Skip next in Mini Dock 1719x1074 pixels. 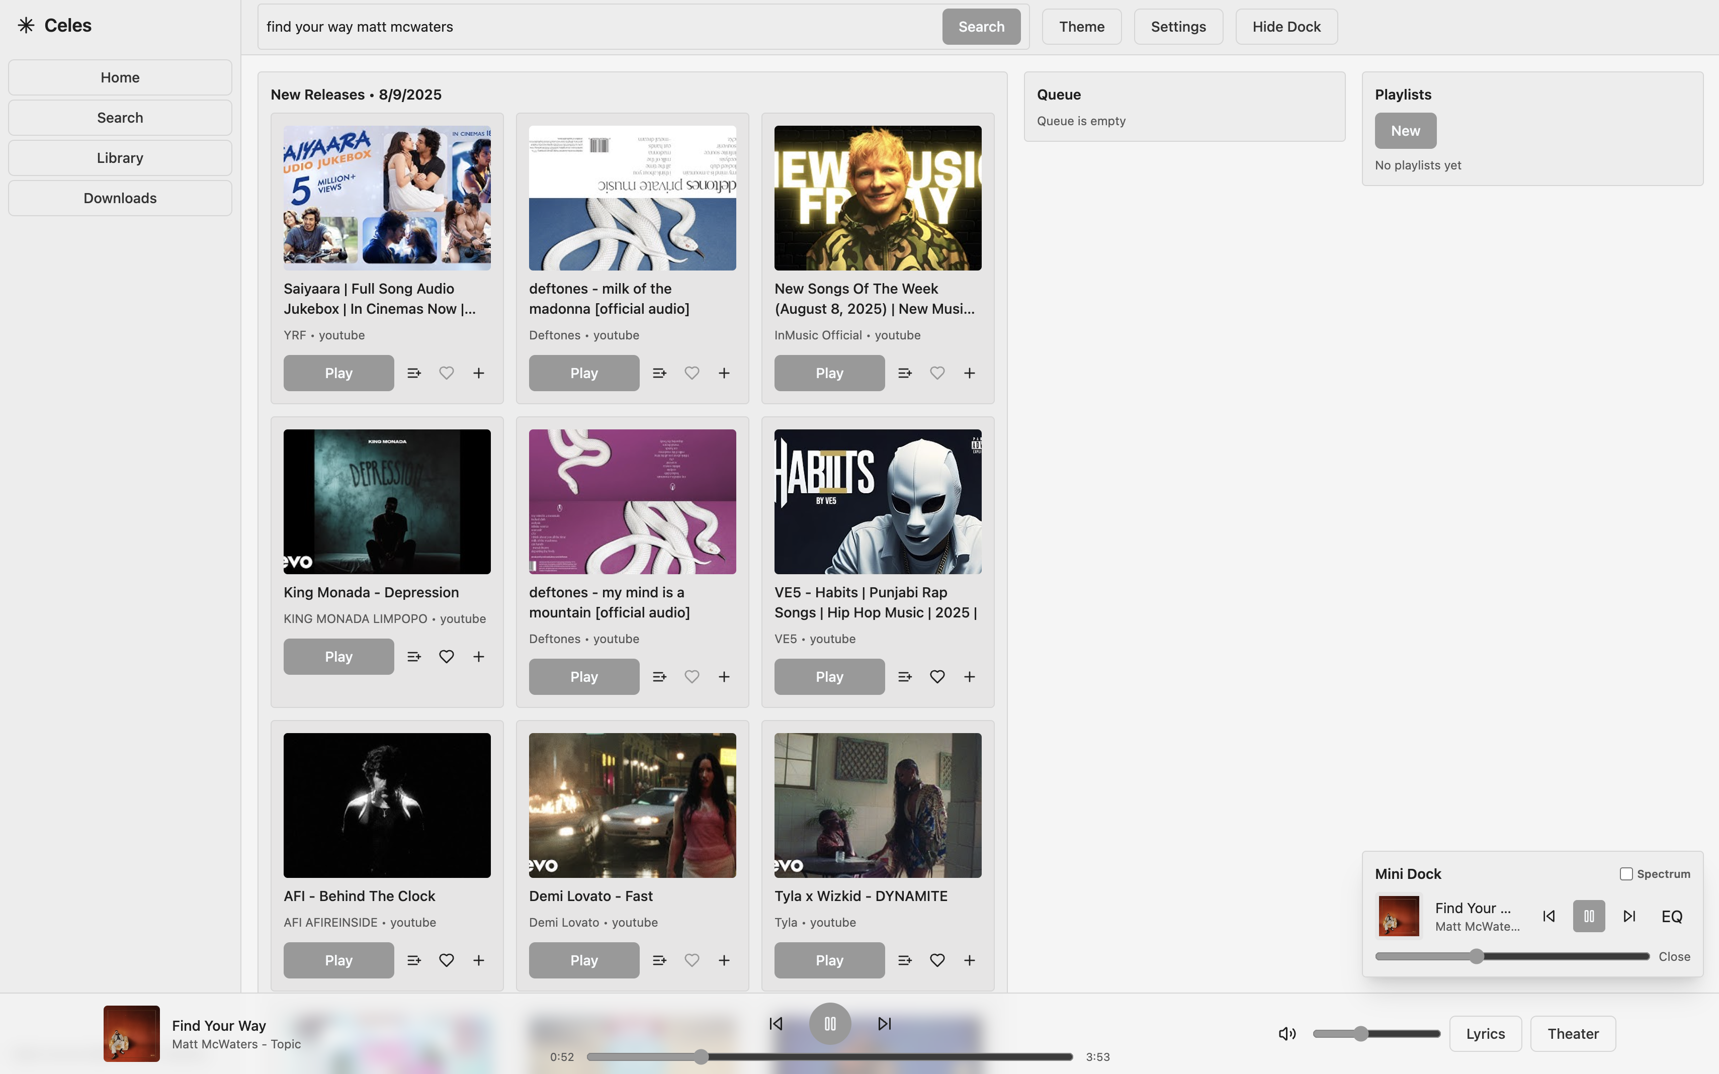pos(1629,916)
